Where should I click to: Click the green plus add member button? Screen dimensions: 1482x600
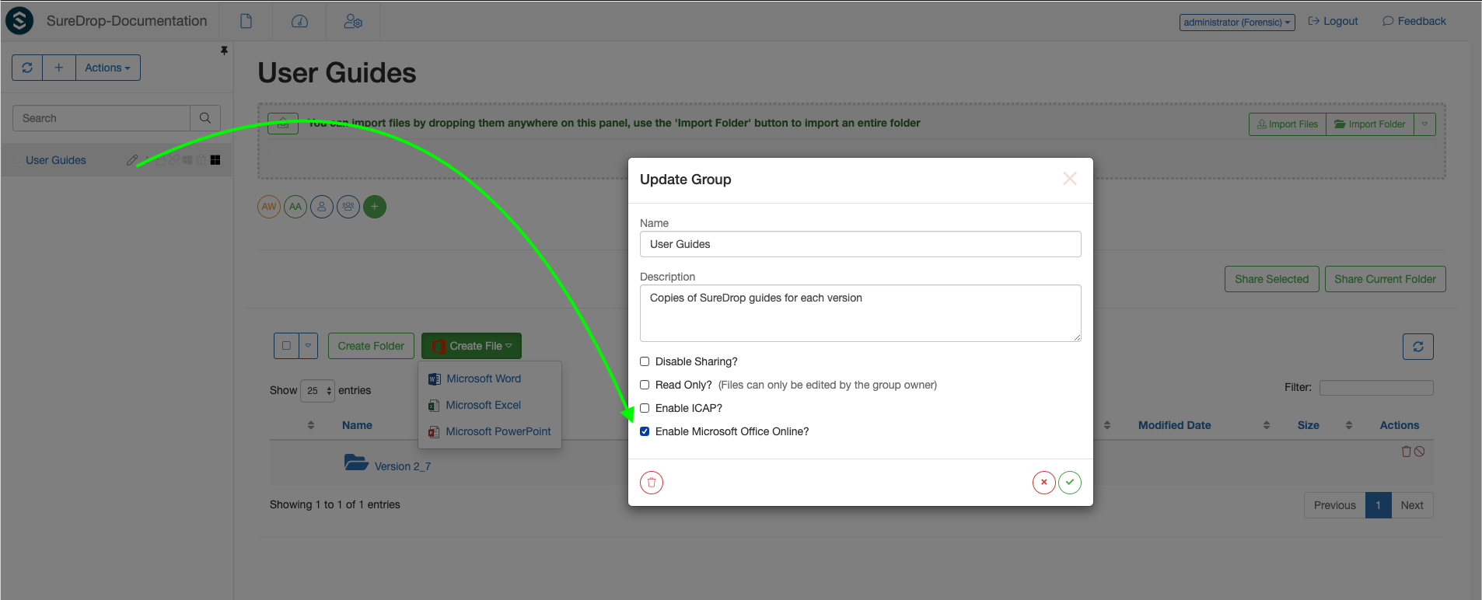click(x=375, y=207)
